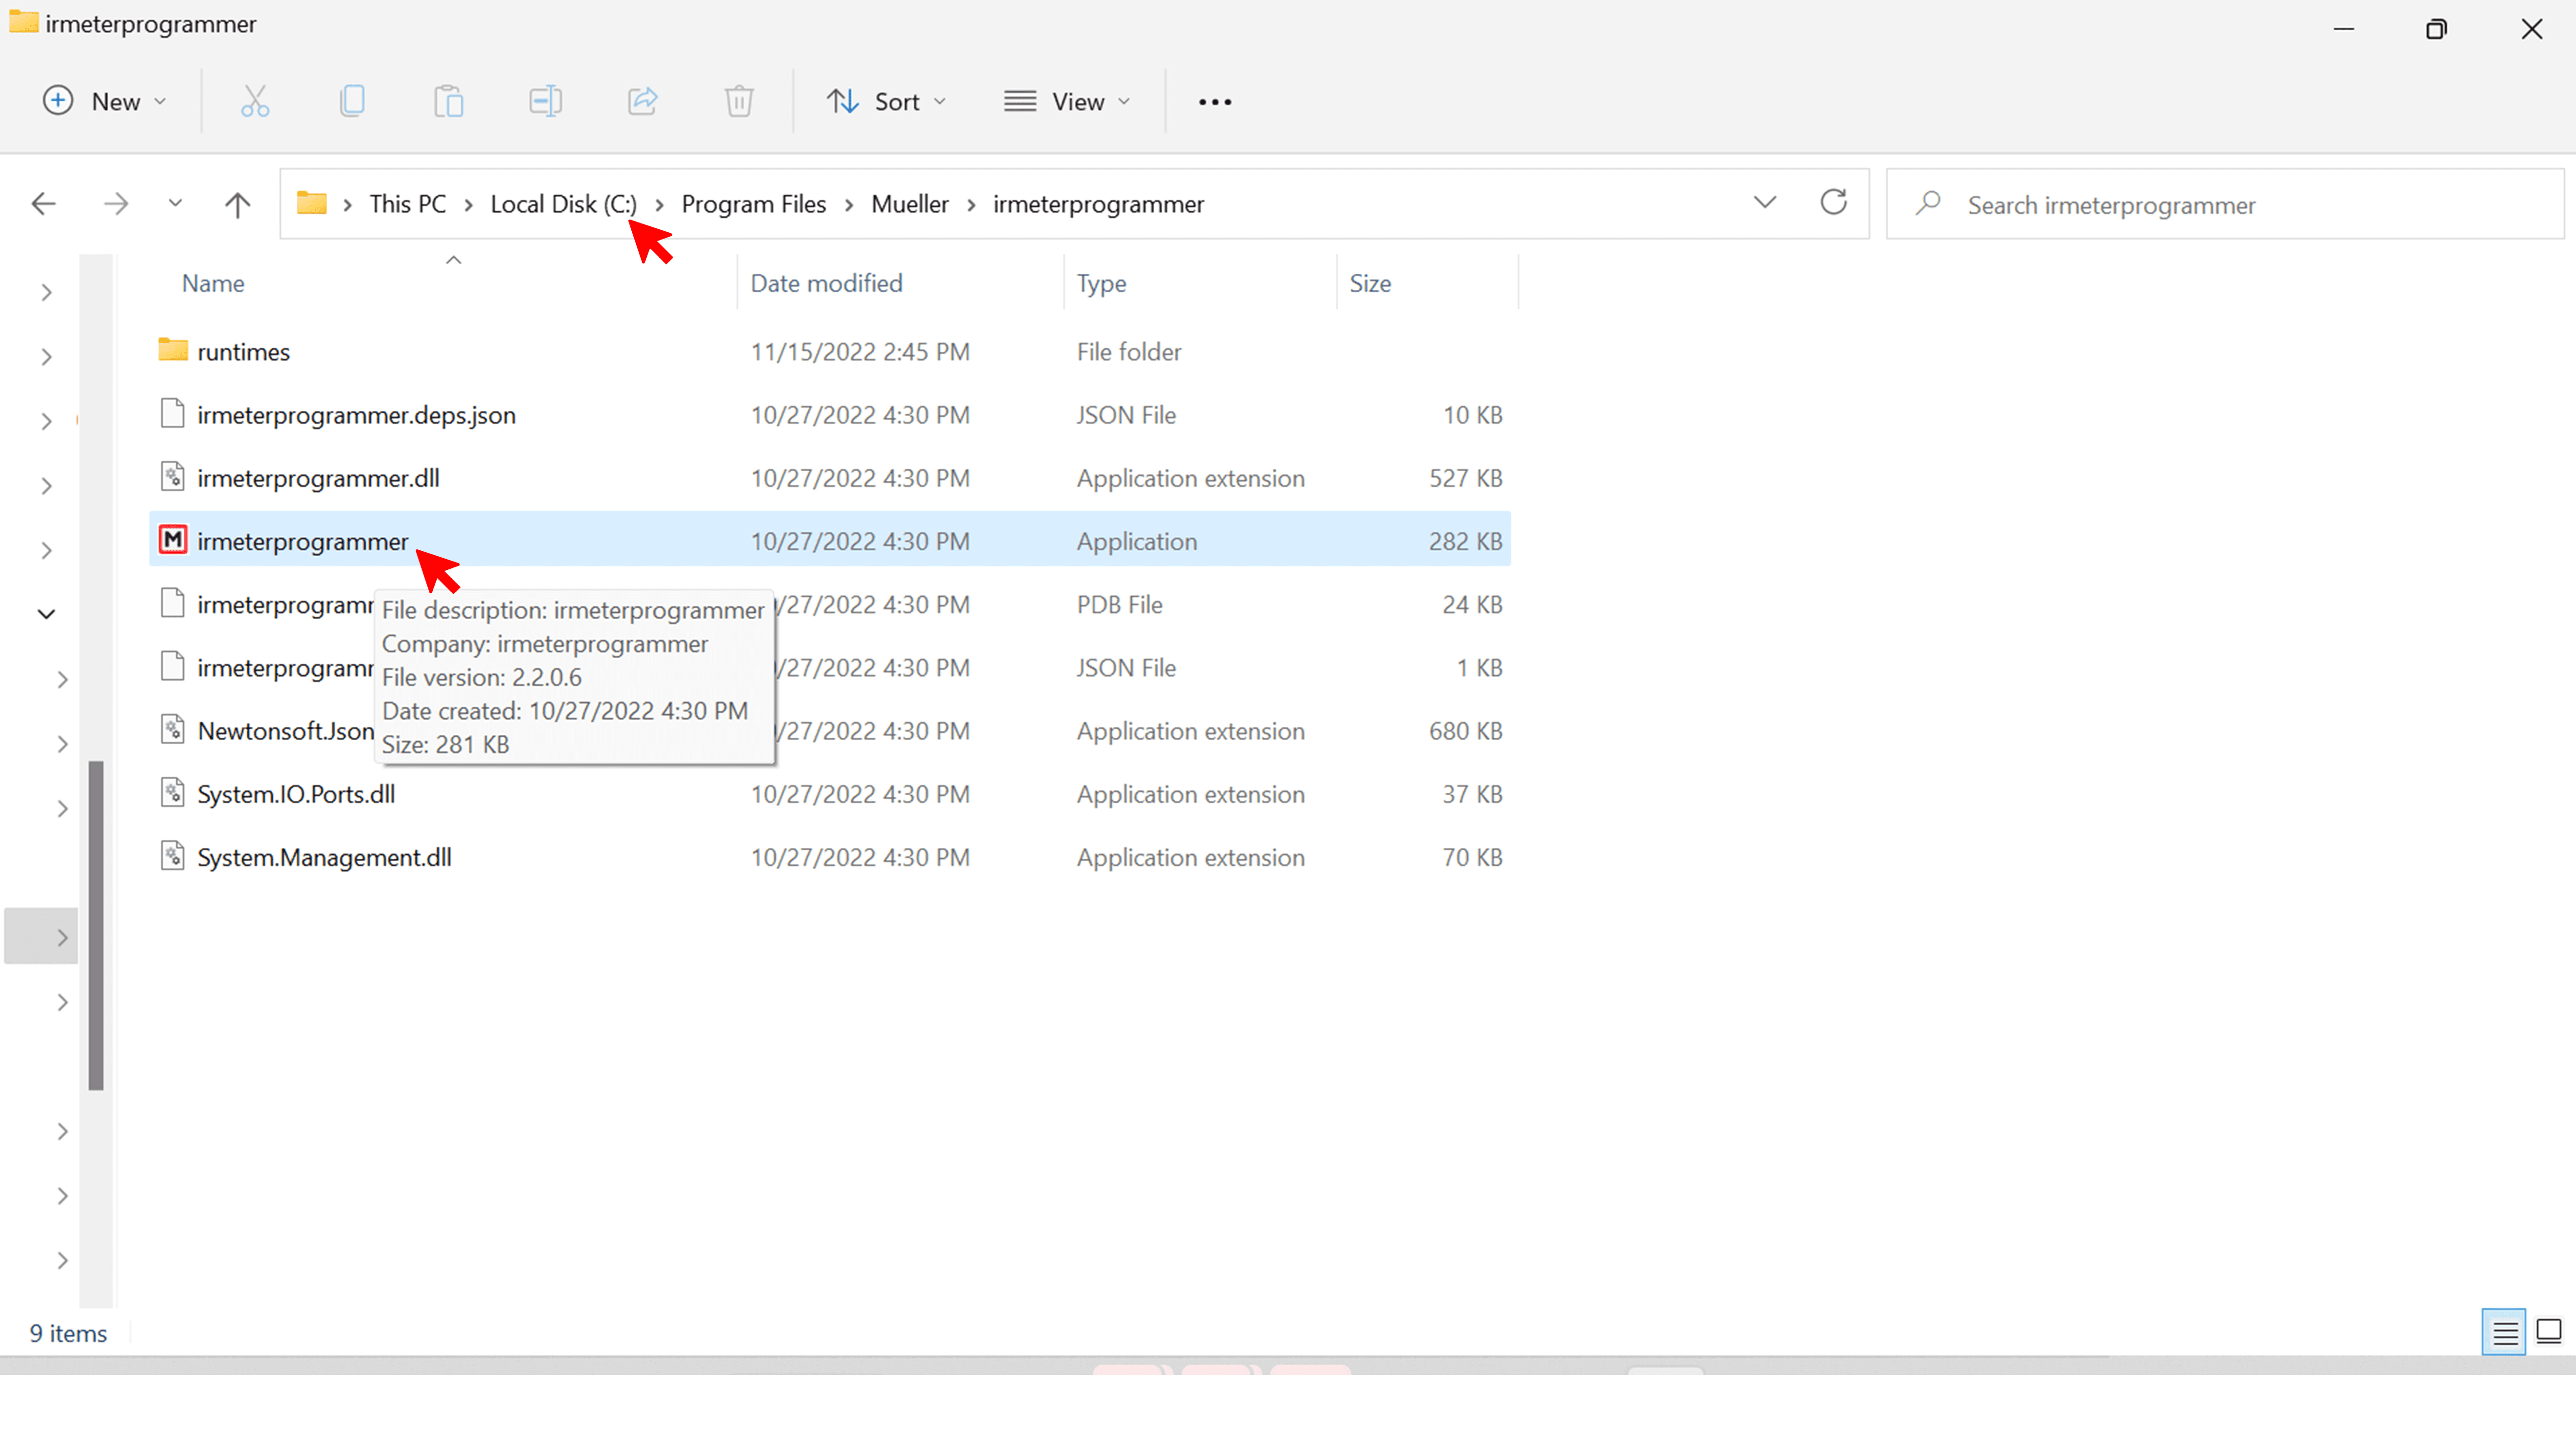Image resolution: width=2576 pixels, height=1452 pixels.
Task: Go back with the left arrow
Action: tap(43, 204)
